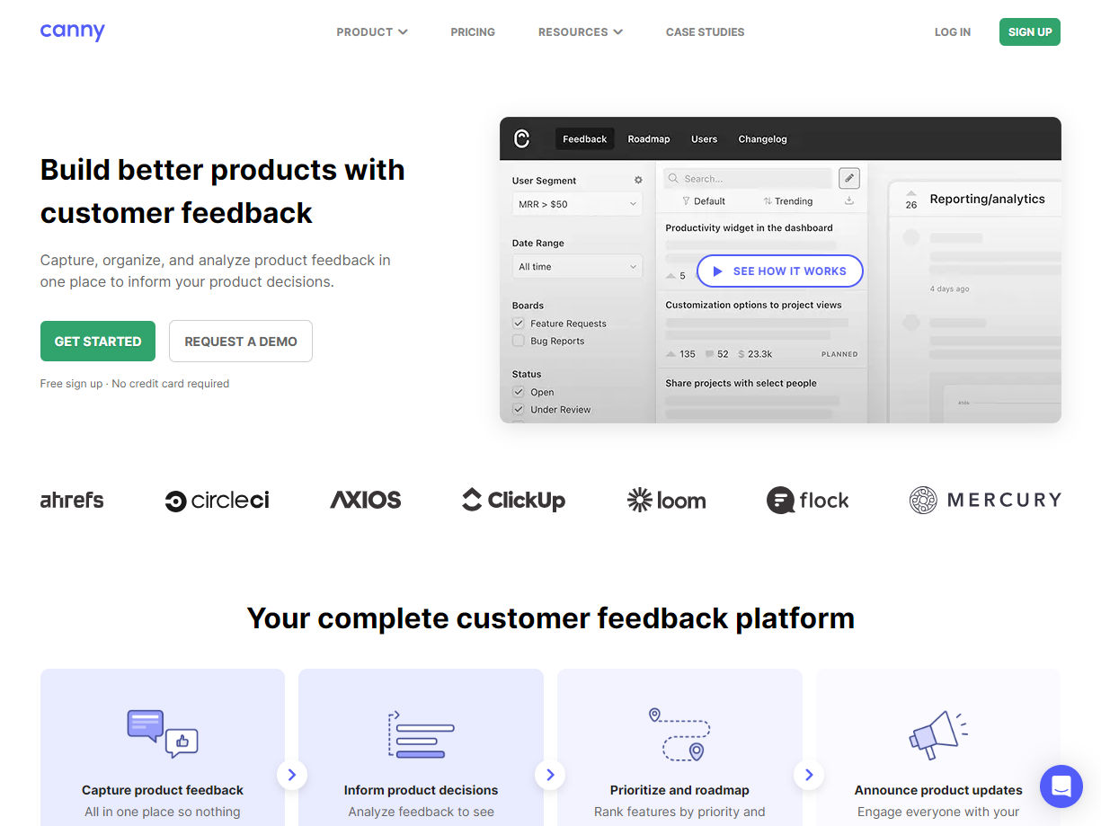Click the Announce product updates megaphone icon

(x=937, y=733)
